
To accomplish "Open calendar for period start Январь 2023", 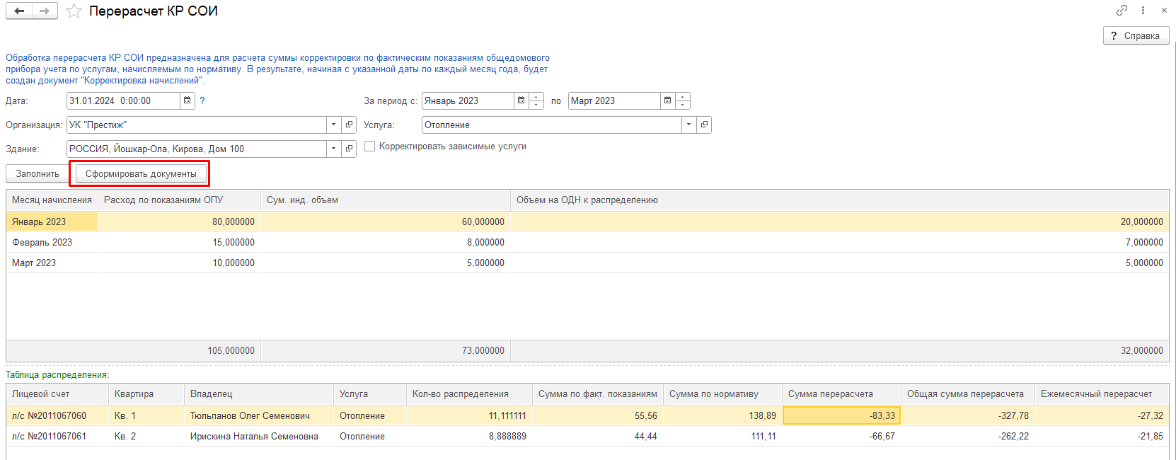I will 521,101.
